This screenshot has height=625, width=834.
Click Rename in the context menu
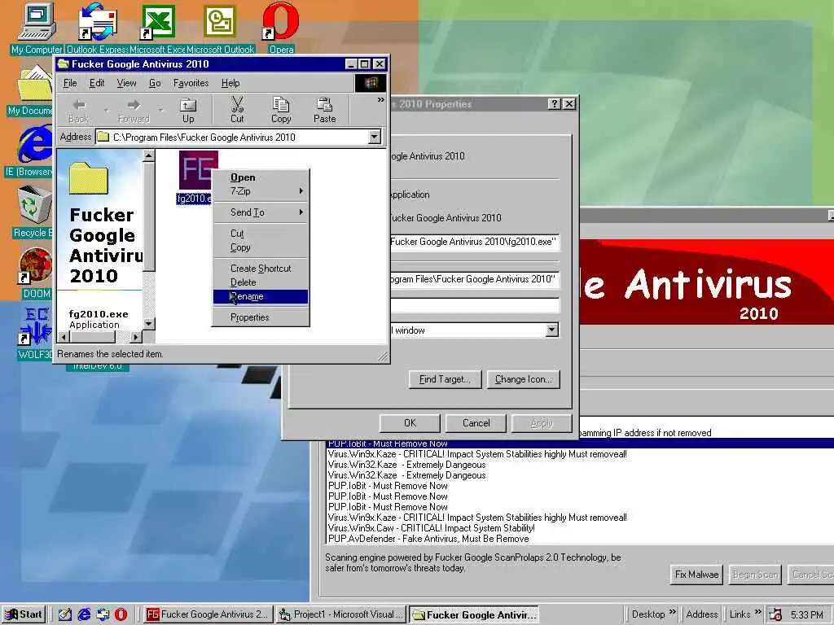(261, 296)
